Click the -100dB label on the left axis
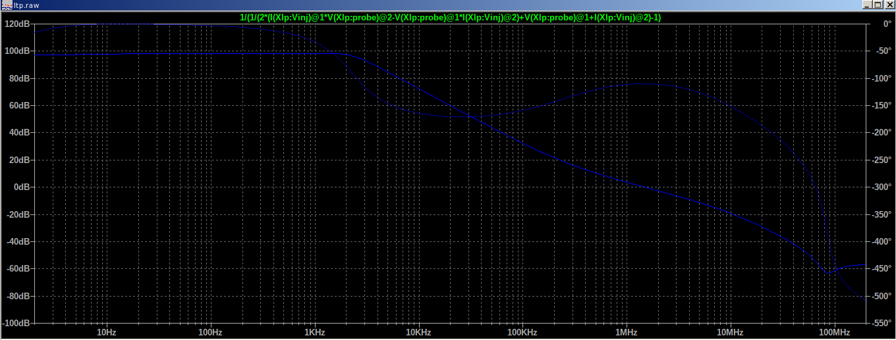Image resolution: width=896 pixels, height=340 pixels. 16,324
